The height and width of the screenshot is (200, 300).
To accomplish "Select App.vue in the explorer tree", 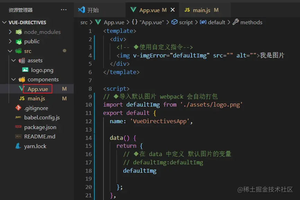I will (38, 89).
